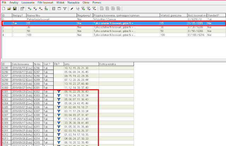Click the first greyed window layout icon
The height and width of the screenshot is (146, 226).
(x=102, y=8)
